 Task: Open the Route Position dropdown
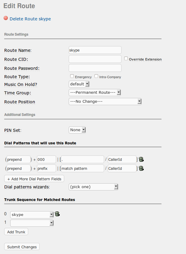105,102
